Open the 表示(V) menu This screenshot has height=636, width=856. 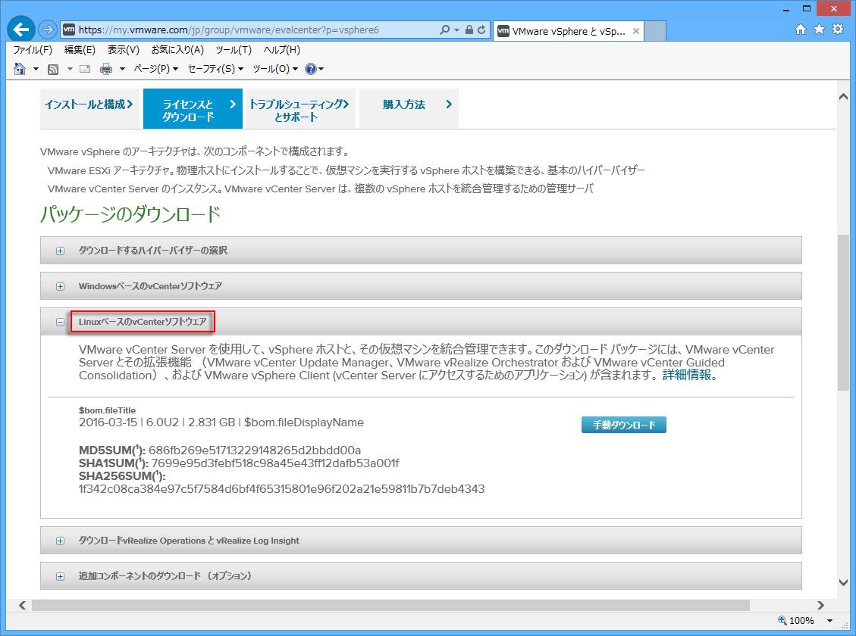(124, 50)
